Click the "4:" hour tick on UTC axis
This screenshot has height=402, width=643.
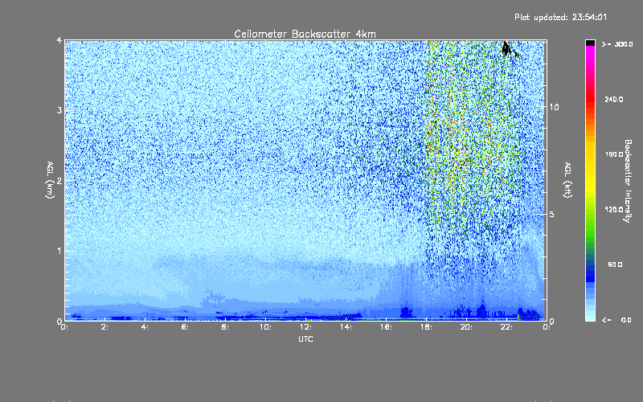pyautogui.click(x=145, y=327)
